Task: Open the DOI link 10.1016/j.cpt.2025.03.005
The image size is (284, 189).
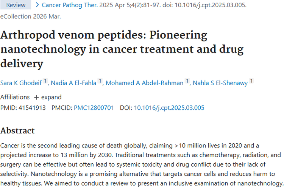Action: point(169,108)
